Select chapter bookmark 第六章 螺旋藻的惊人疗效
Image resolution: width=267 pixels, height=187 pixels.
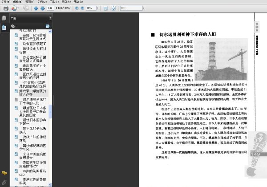tap(32, 93)
